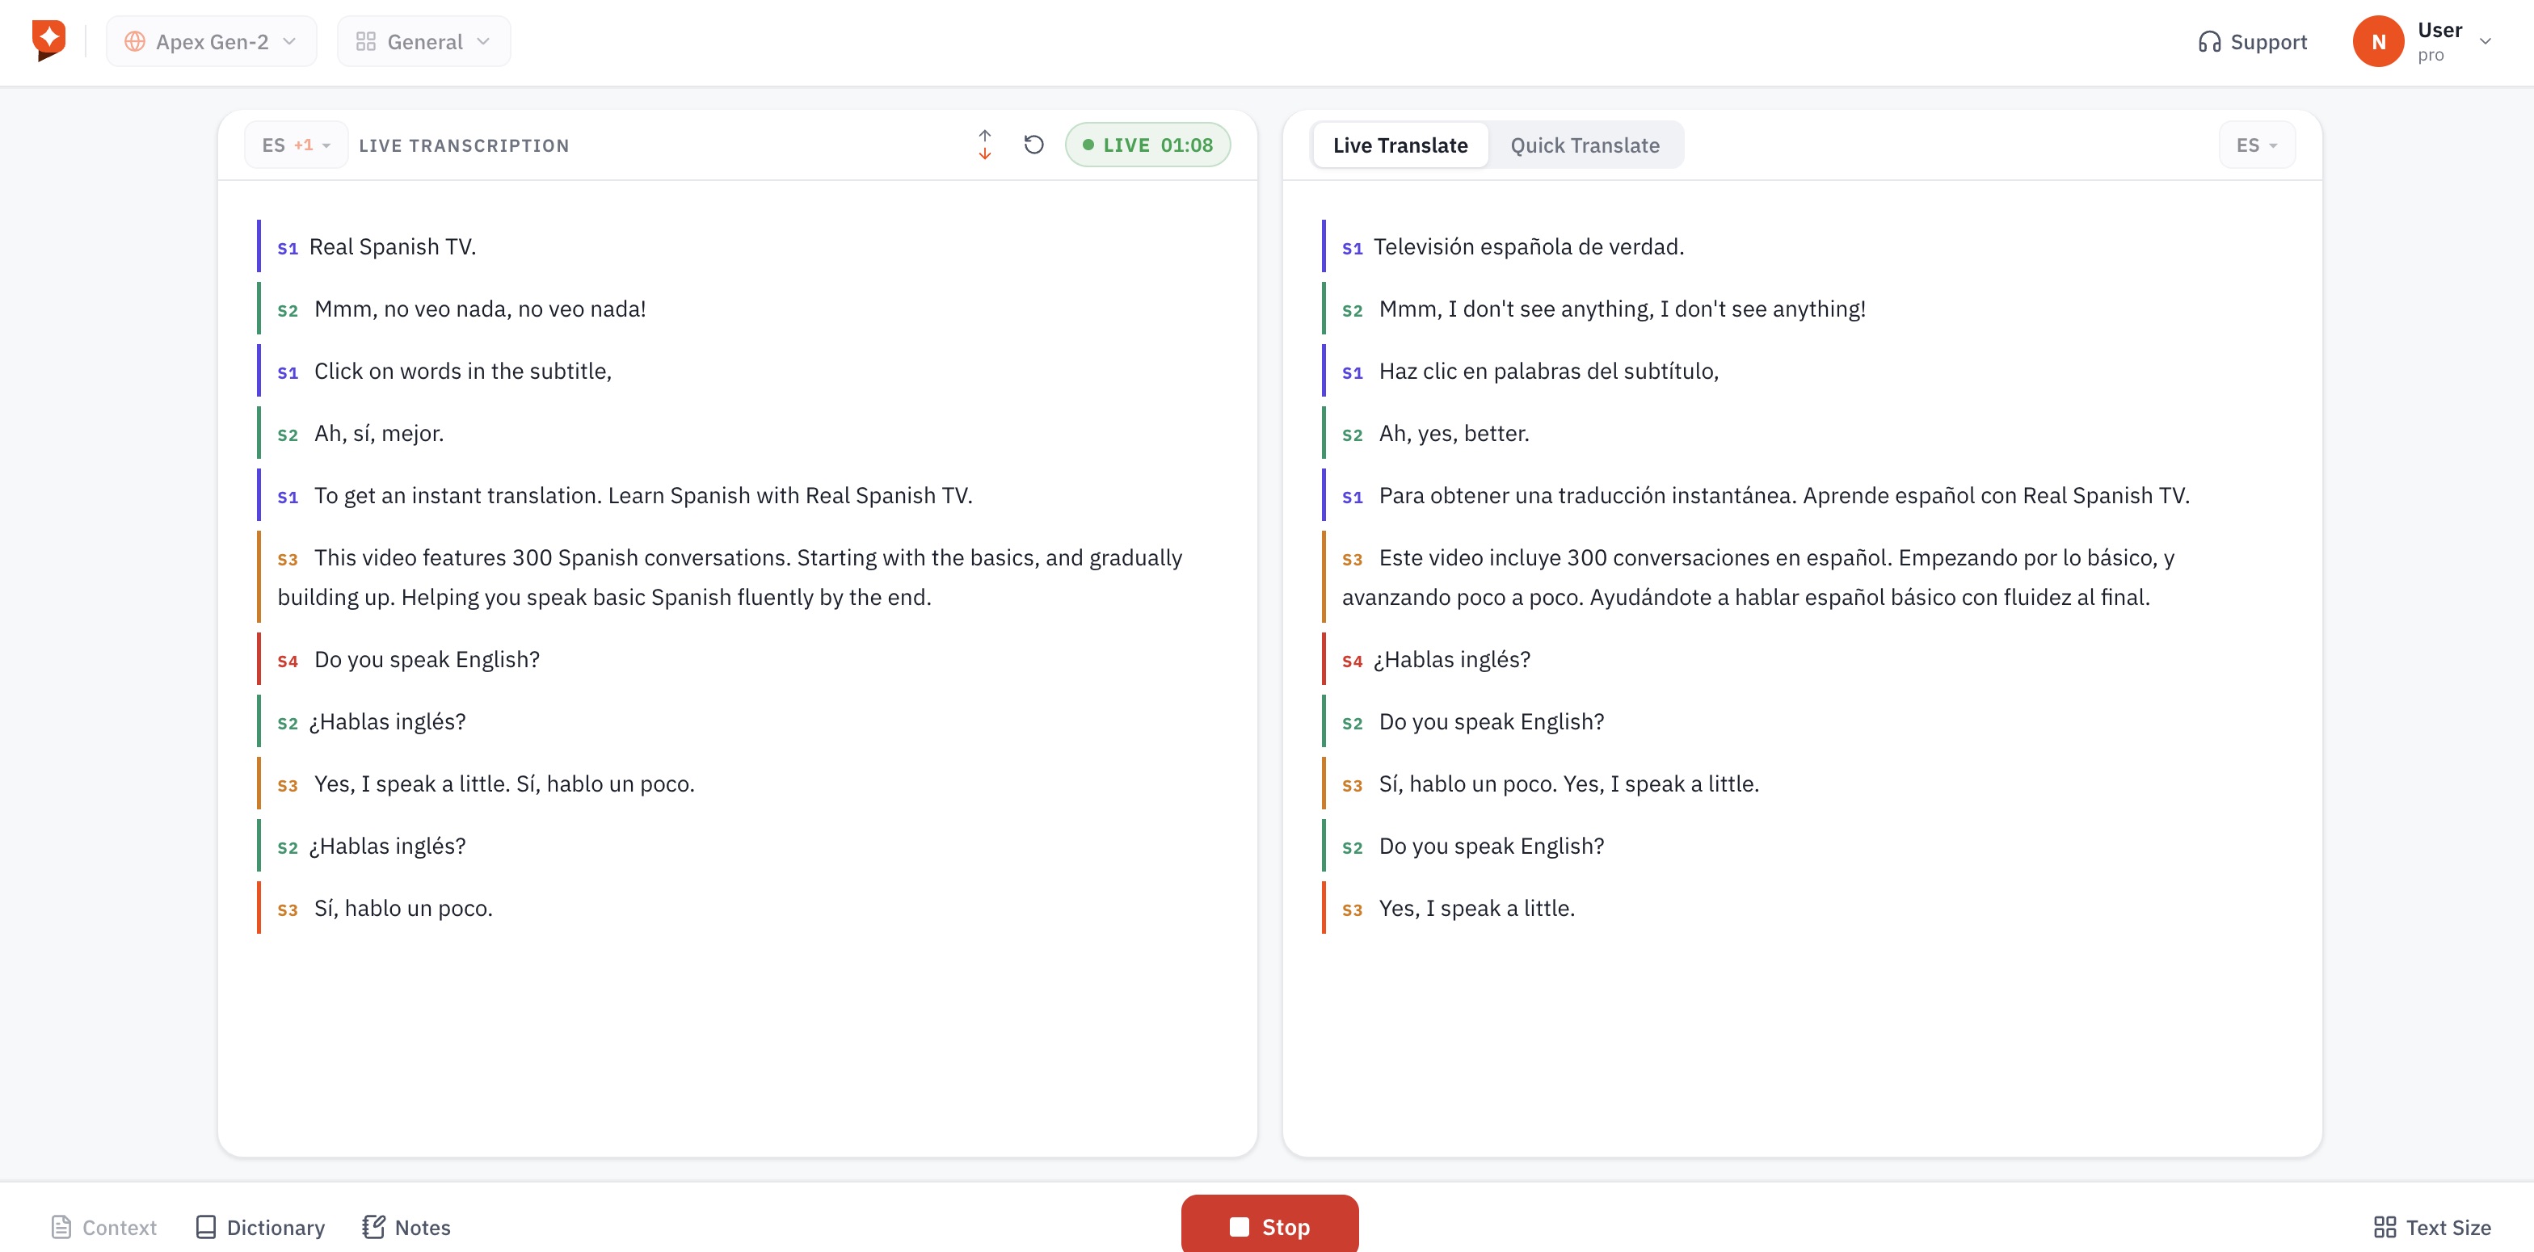Open the Context panel

[103, 1226]
